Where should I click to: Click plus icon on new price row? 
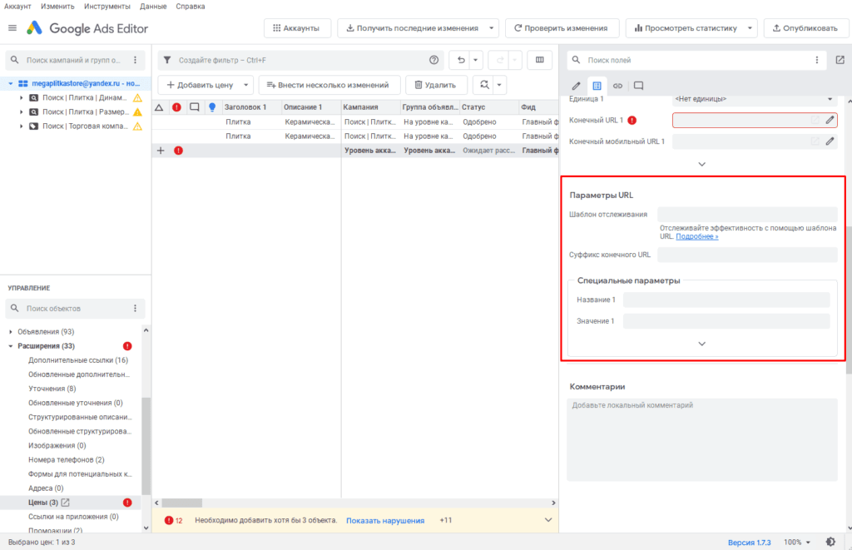[x=161, y=151]
